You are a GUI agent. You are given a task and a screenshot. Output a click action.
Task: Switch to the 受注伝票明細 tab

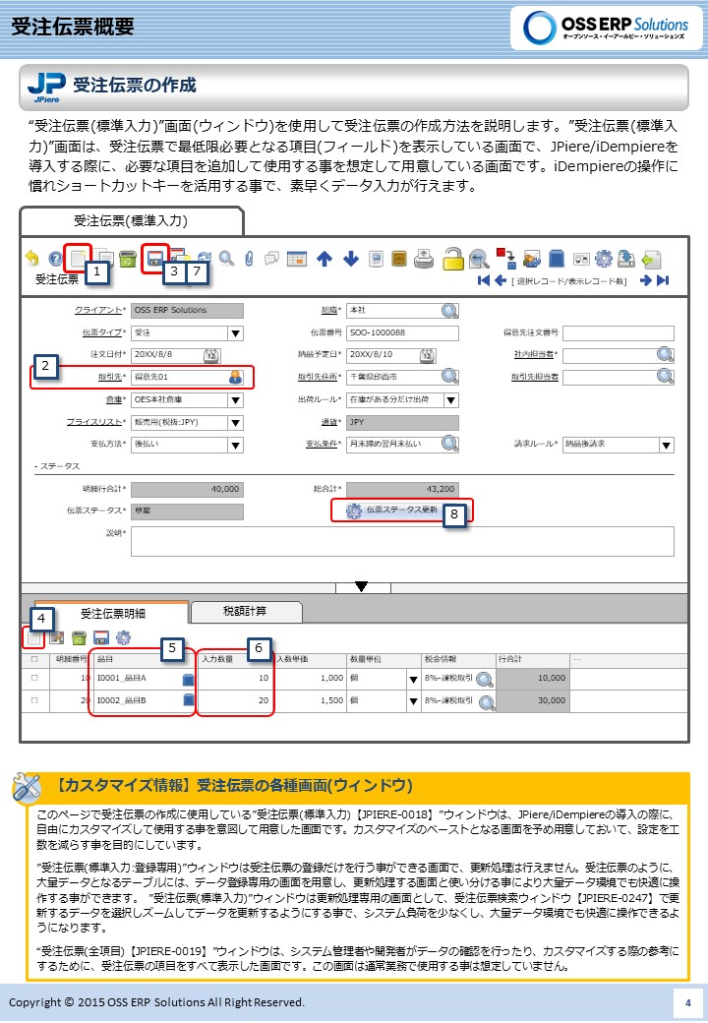(112, 613)
